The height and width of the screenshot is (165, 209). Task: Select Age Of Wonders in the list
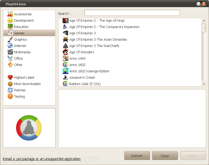[130, 52]
